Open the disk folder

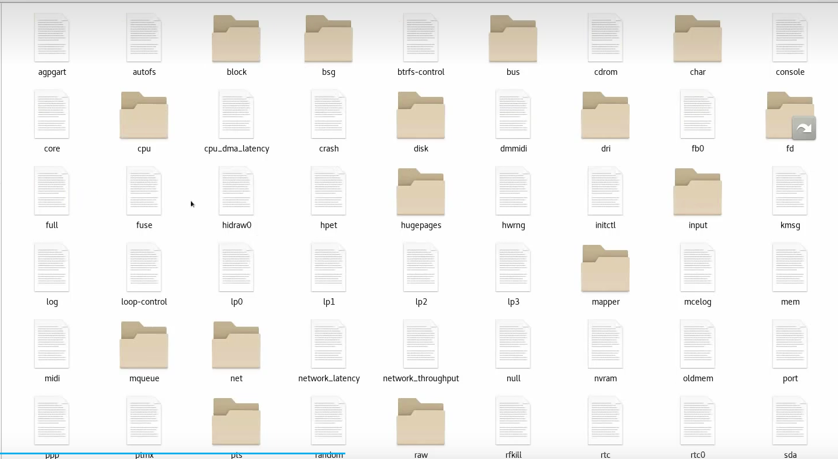pos(421,115)
